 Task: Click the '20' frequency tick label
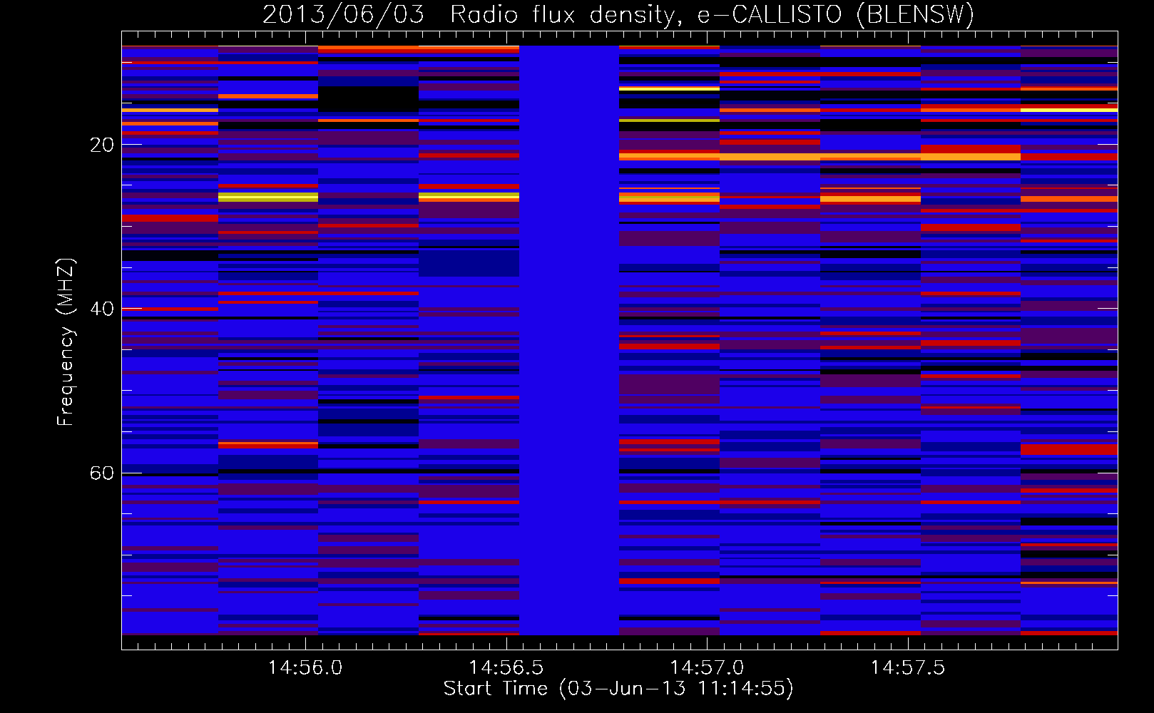(x=102, y=145)
